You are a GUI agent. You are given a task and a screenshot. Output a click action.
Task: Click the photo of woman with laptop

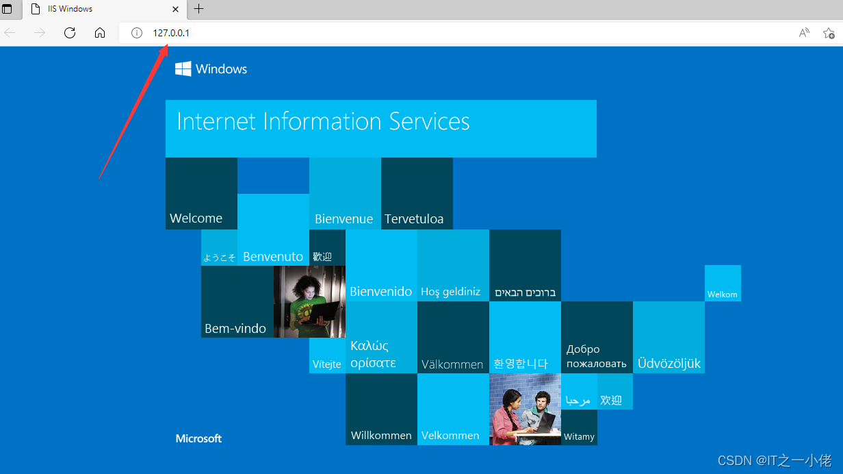309,301
